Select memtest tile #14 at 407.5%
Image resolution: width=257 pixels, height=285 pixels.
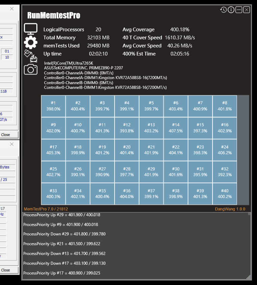tap(176, 128)
